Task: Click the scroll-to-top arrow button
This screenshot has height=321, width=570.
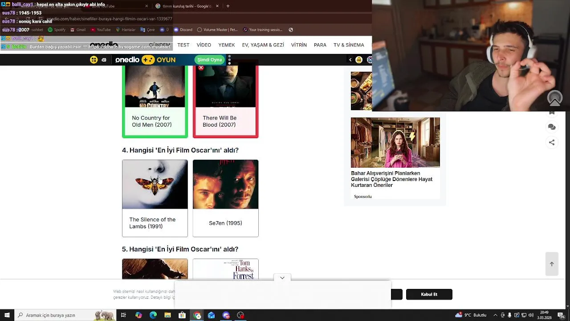Action: tap(552, 264)
